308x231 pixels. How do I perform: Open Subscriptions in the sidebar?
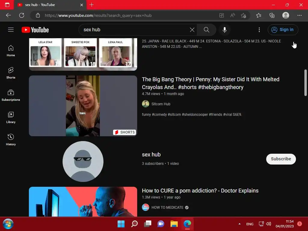[11, 95]
